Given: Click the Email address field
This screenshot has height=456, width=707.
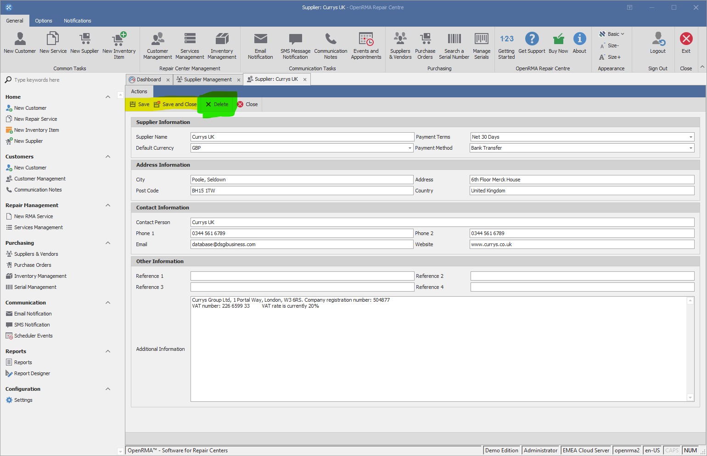Looking at the screenshot, I should 302,244.
